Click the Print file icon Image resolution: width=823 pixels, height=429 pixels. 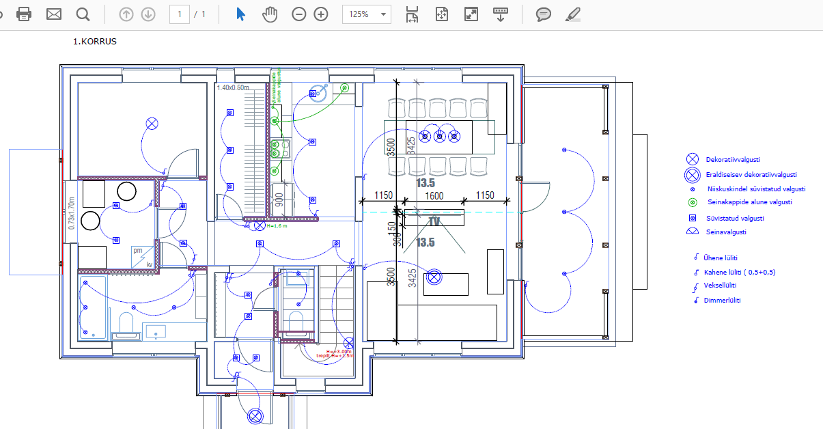tap(24, 14)
